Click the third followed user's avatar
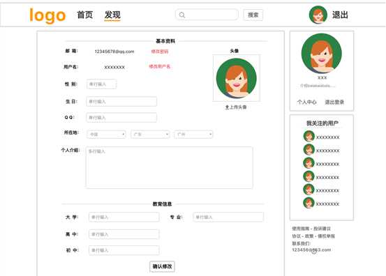The width and height of the screenshot is (386, 276). [309, 163]
